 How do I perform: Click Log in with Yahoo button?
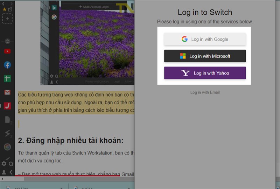pyautogui.click(x=205, y=73)
